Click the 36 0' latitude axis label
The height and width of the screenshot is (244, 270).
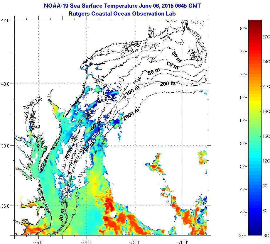point(6,206)
